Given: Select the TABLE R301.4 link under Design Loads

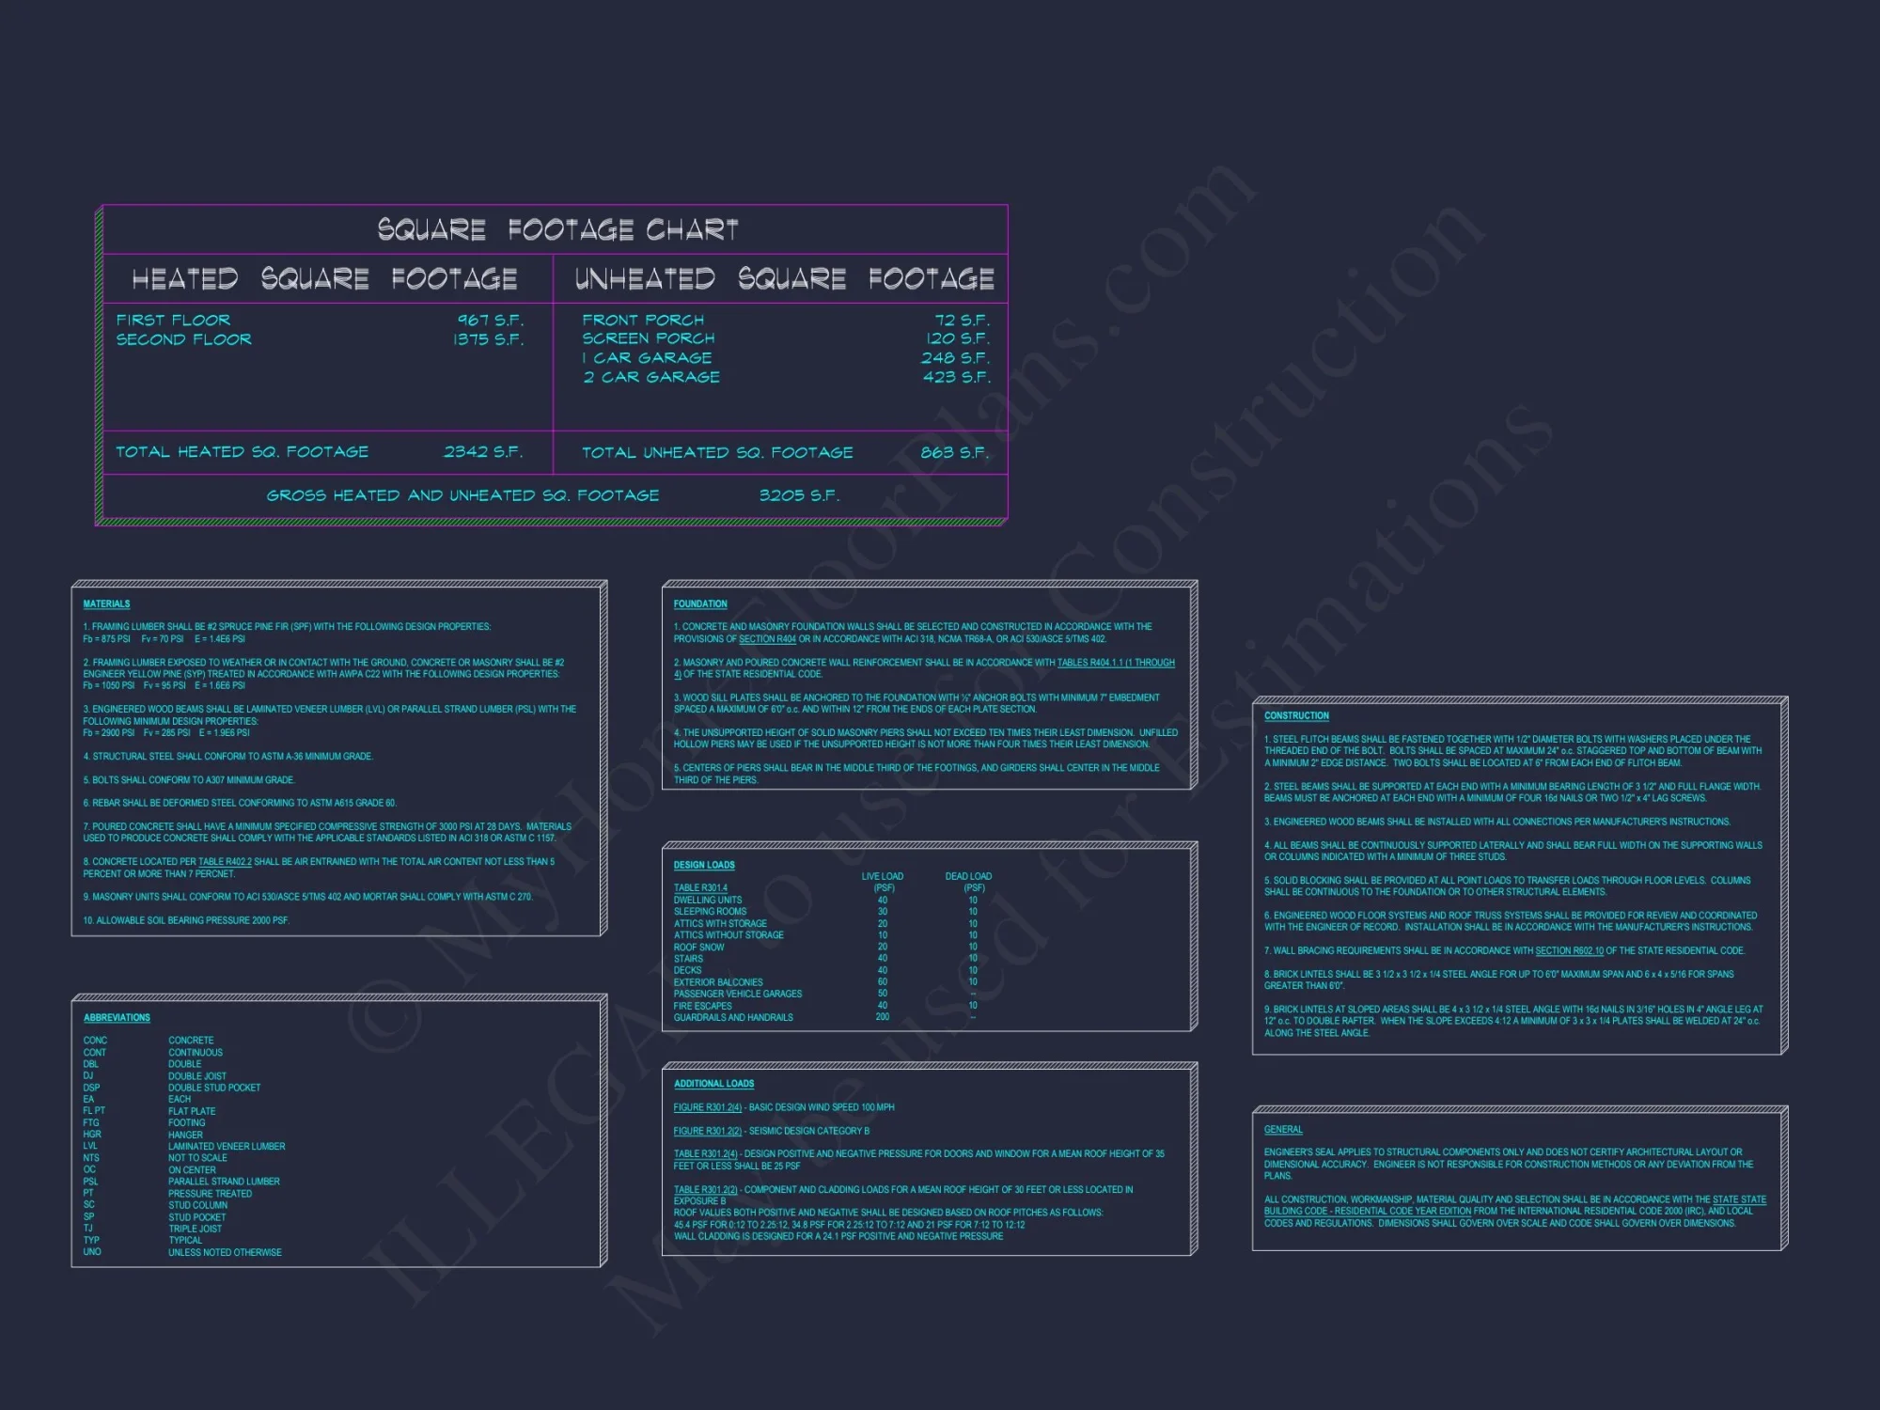Looking at the screenshot, I should (x=700, y=887).
